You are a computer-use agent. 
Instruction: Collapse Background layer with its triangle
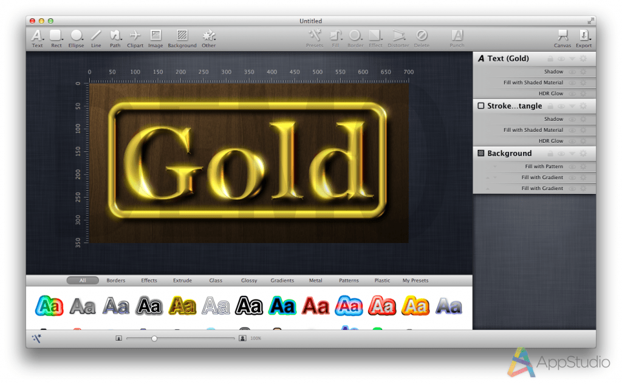[572, 154]
